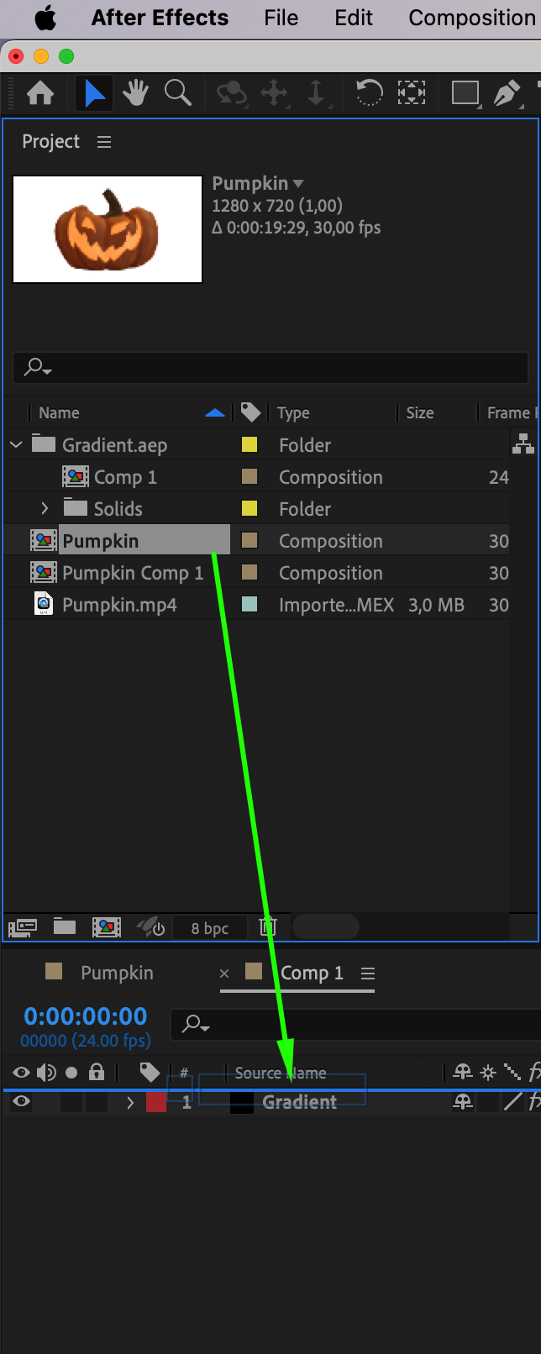Delete selected project item with trash icon
This screenshot has height=1354, width=541.
point(268,926)
